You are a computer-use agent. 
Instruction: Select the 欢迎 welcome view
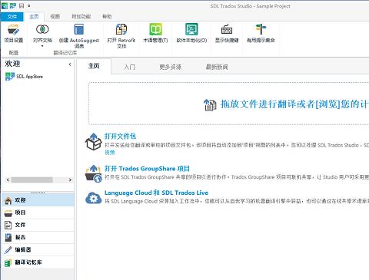point(38,200)
